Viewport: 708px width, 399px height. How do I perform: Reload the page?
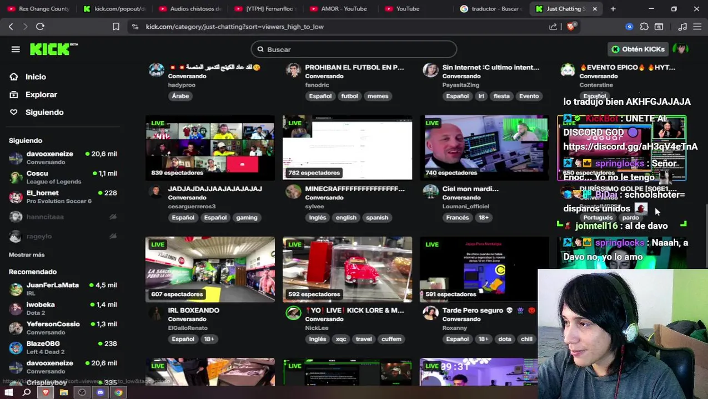pyautogui.click(x=40, y=27)
